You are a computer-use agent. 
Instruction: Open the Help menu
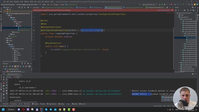[52, 2]
